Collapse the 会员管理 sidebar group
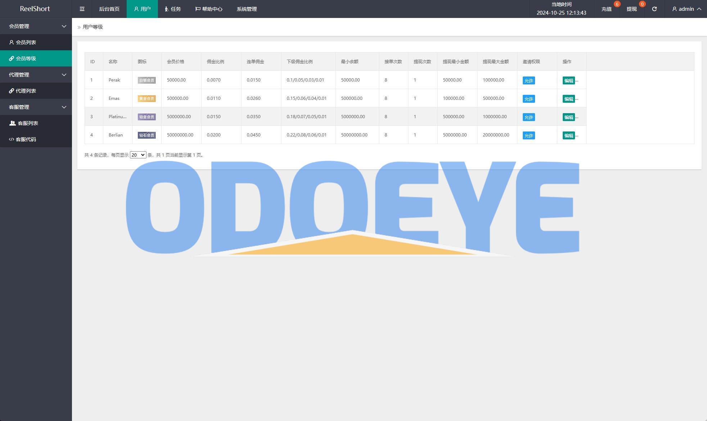This screenshot has height=421, width=707. 36,26
